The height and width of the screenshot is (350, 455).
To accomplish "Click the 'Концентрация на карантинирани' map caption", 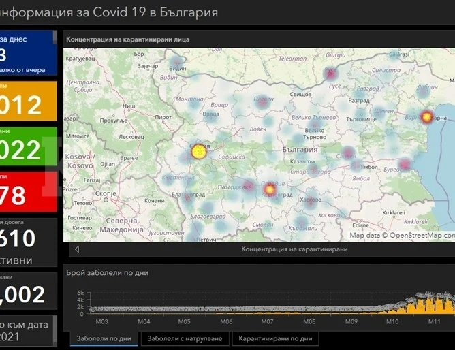I will (294, 249).
